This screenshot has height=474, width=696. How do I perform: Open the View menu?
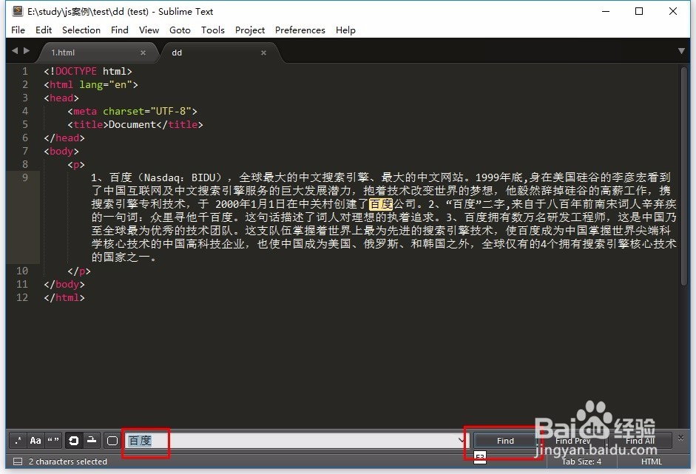click(149, 30)
